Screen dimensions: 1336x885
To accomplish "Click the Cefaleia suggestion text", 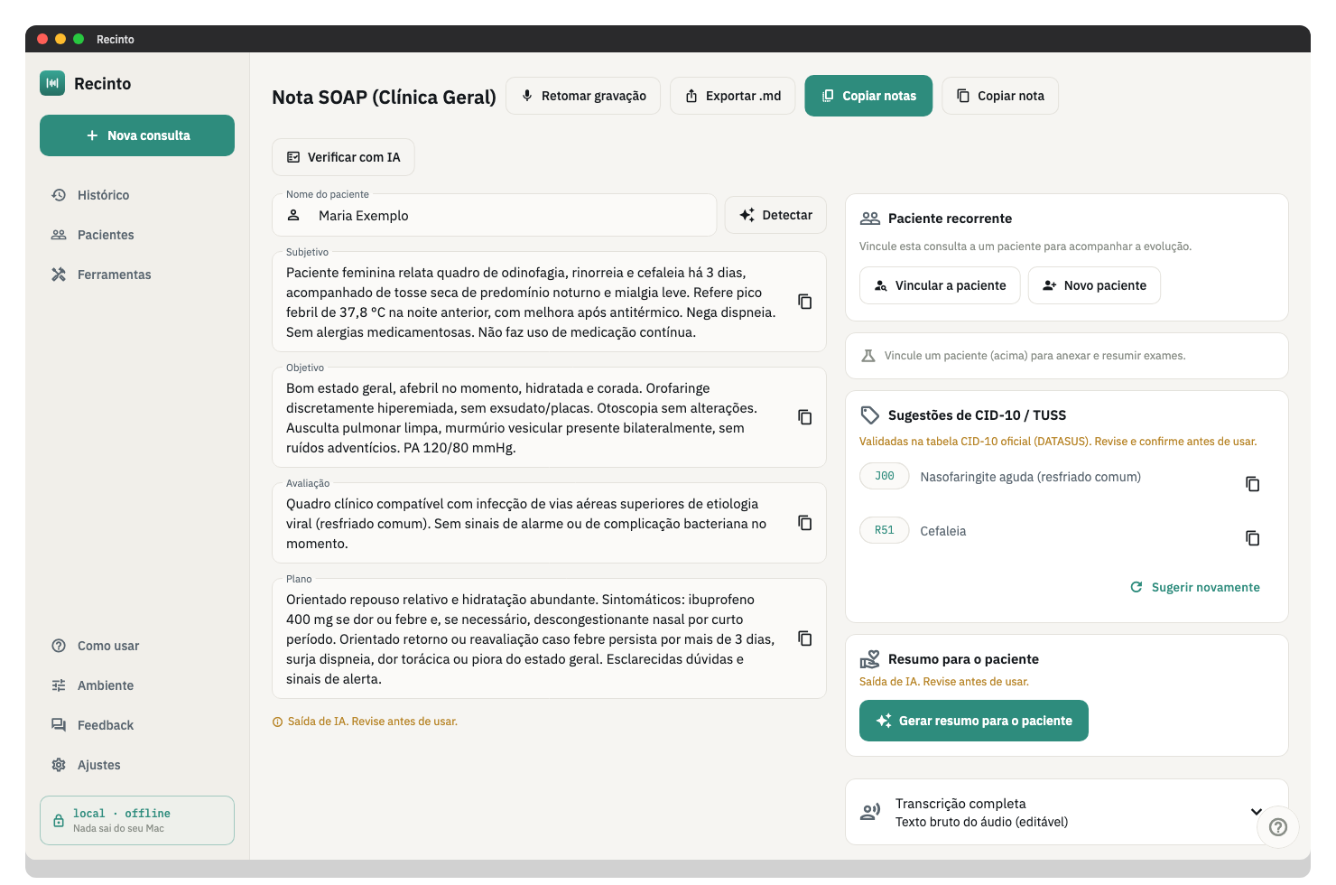I will tap(943, 531).
